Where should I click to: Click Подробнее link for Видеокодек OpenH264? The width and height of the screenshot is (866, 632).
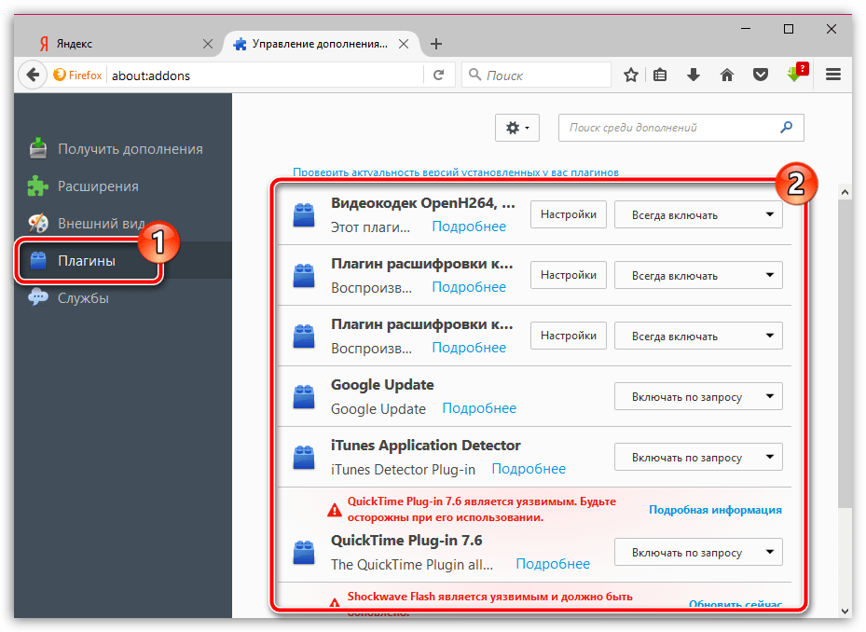click(x=469, y=227)
